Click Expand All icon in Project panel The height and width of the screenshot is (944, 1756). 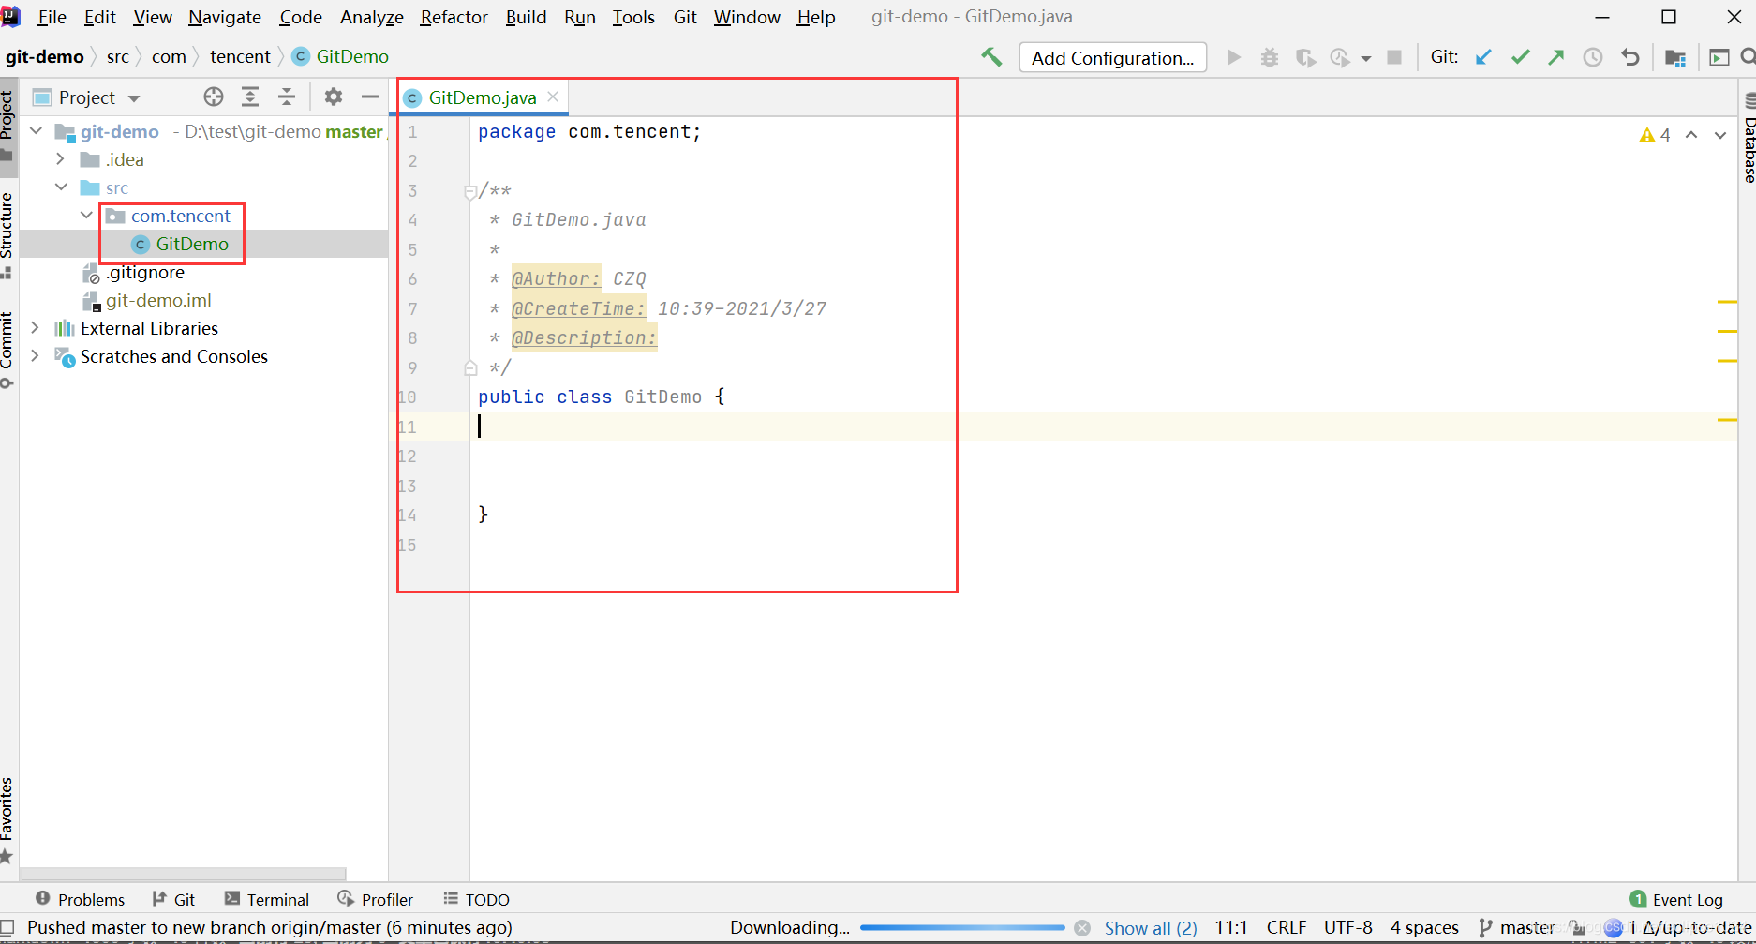[250, 97]
